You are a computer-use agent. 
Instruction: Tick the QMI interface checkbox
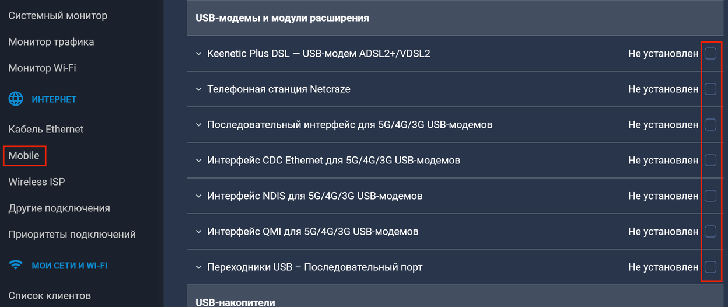point(710,232)
